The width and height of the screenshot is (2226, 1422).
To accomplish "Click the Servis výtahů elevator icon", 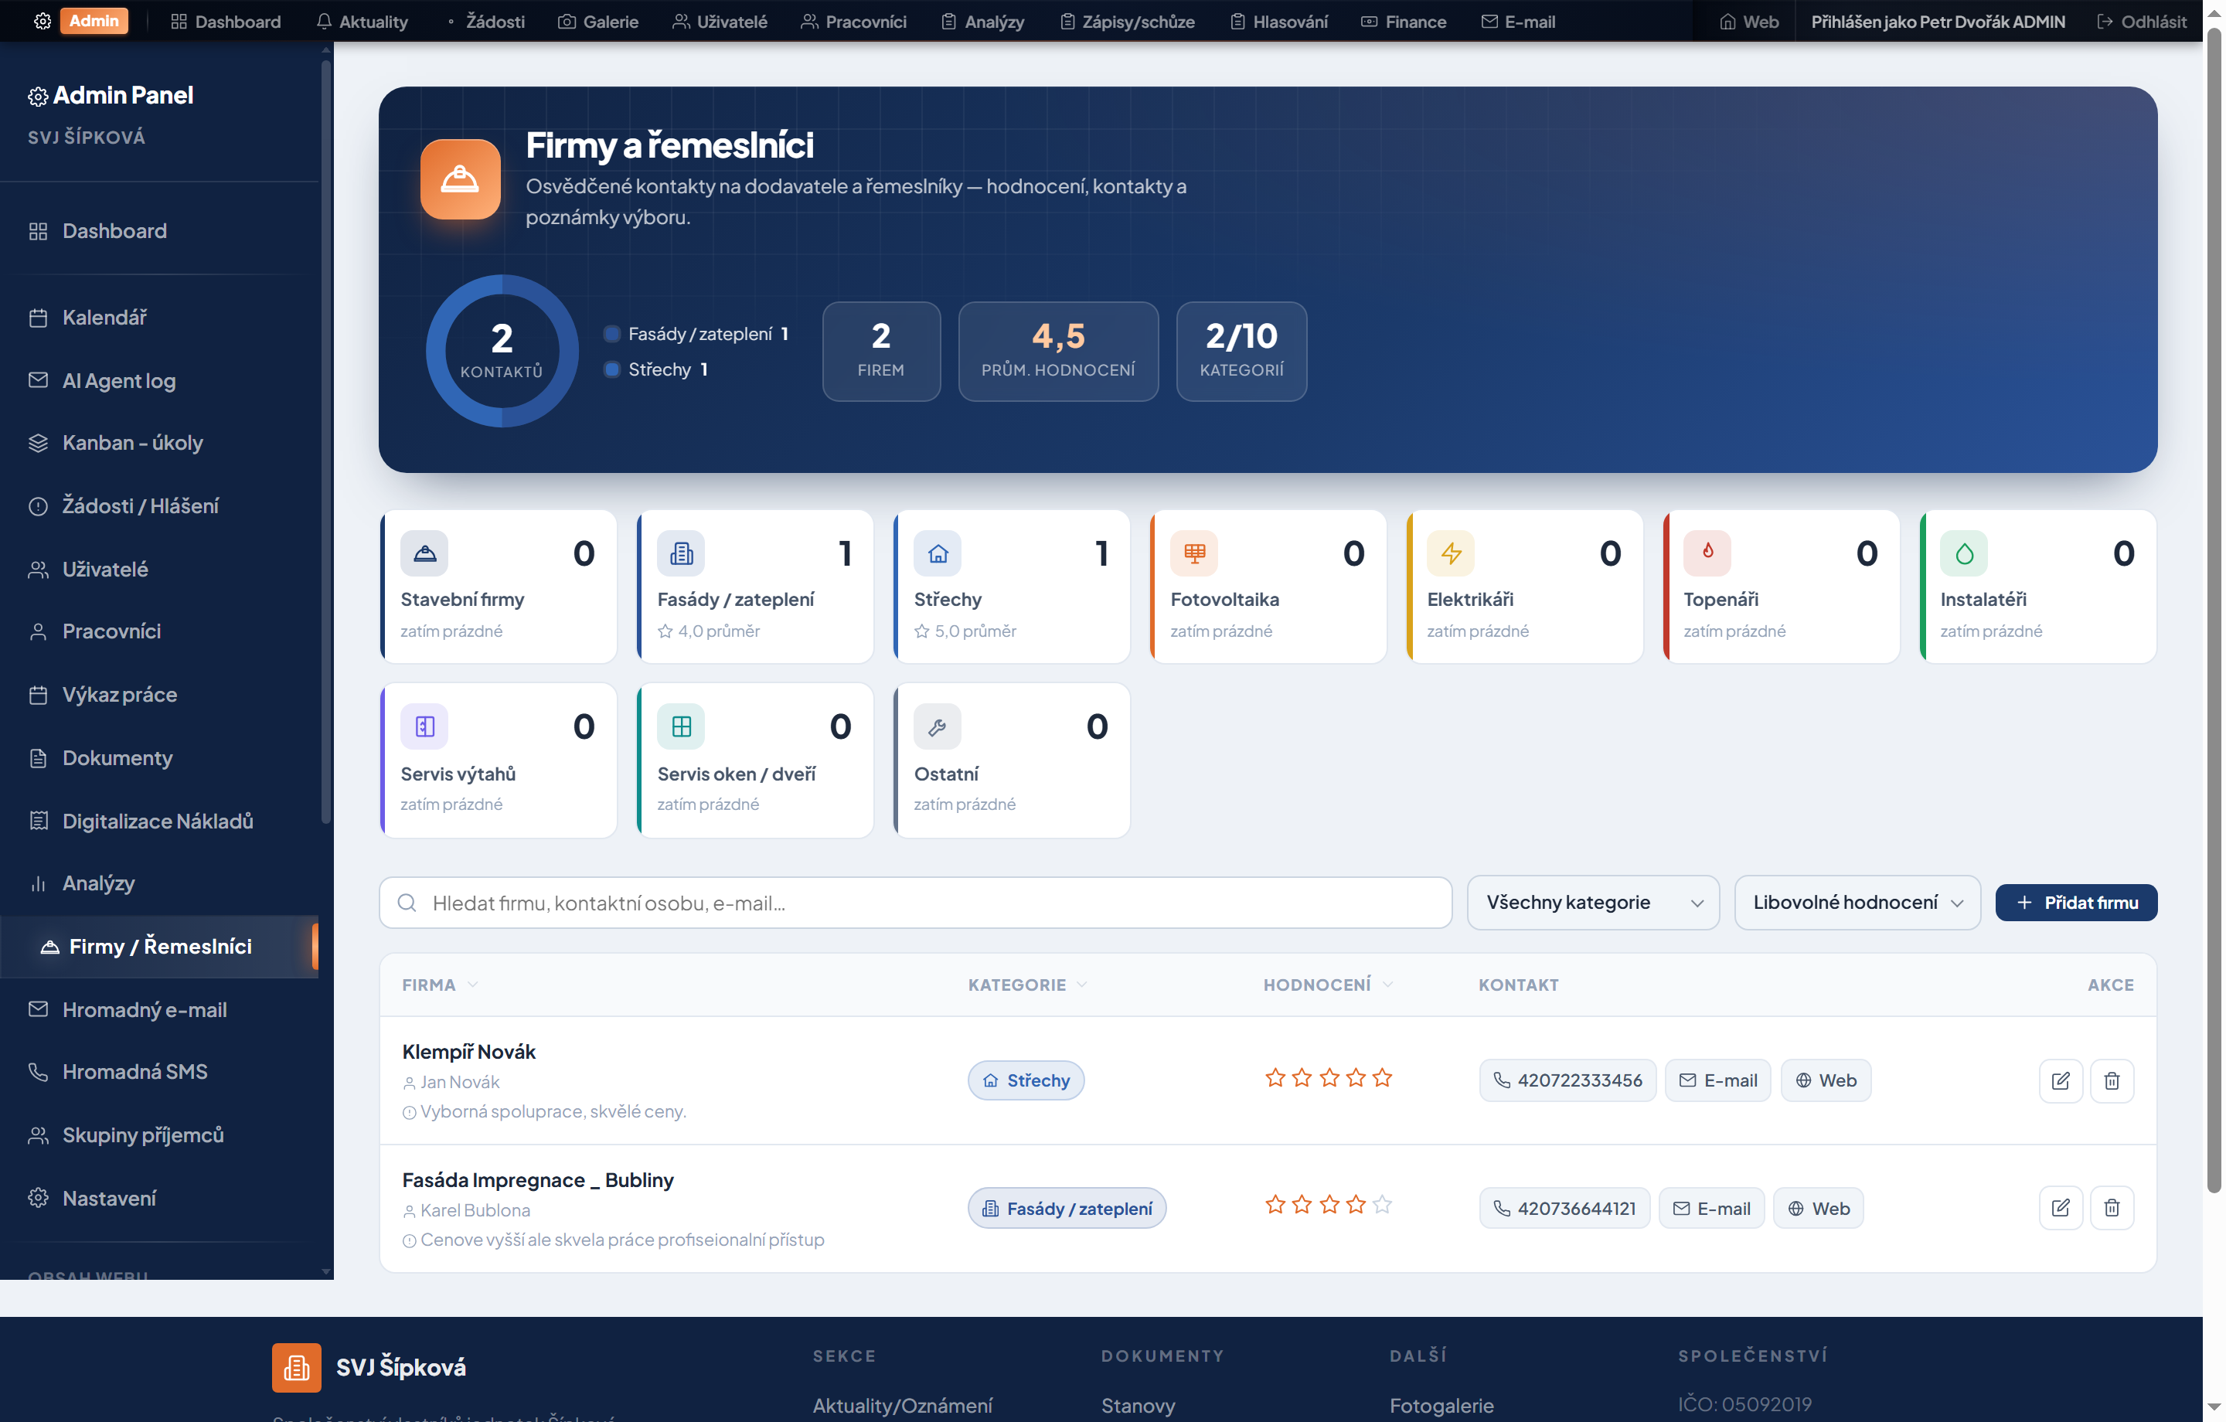I will (424, 726).
